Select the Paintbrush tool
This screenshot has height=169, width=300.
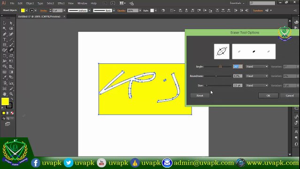pyautogui.click(x=11, y=45)
